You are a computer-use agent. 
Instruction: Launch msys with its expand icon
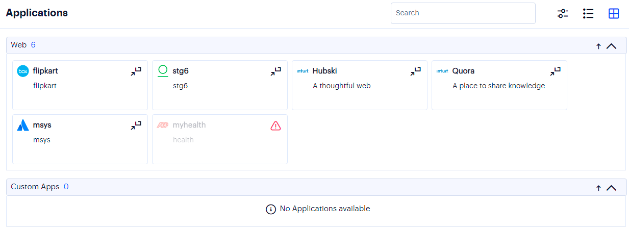(136, 125)
